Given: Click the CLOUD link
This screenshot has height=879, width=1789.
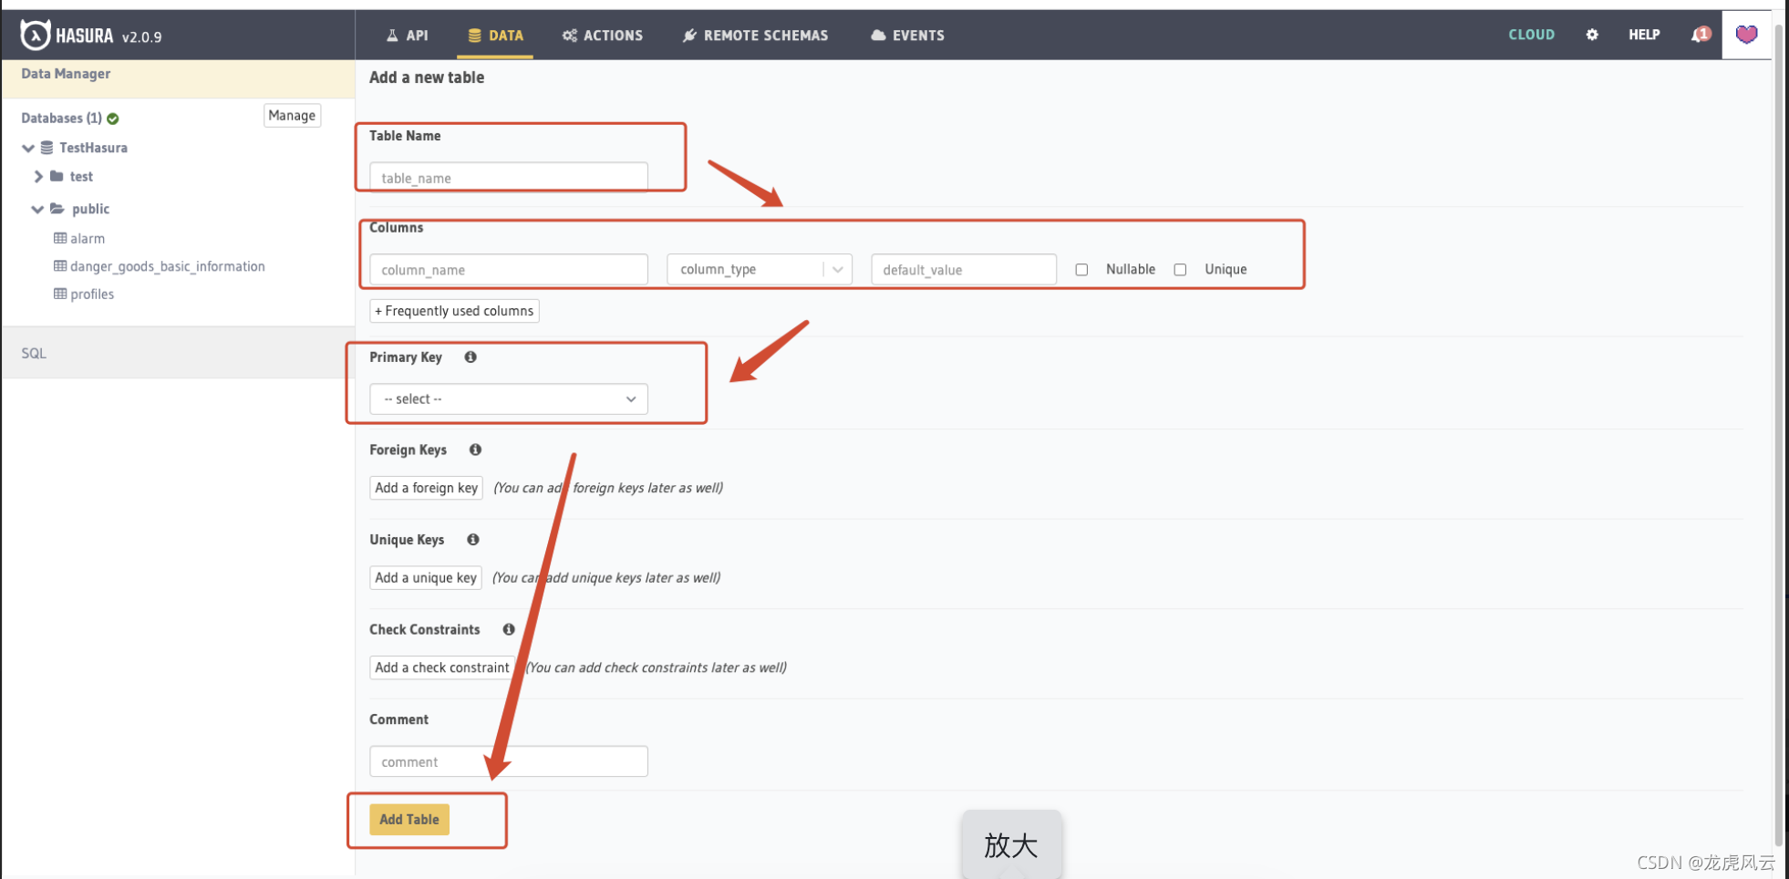Looking at the screenshot, I should (1531, 35).
